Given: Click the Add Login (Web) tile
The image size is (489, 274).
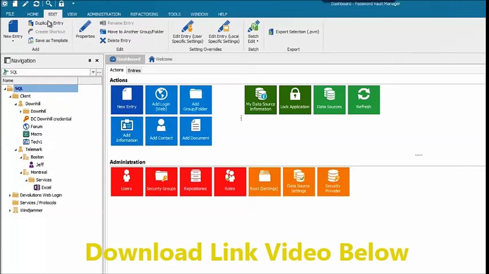Looking at the screenshot, I should click(161, 100).
